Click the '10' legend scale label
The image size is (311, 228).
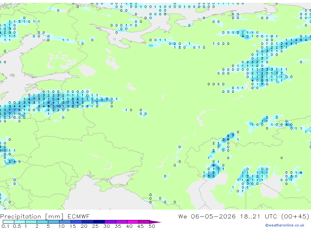pyautogui.click(x=61, y=226)
